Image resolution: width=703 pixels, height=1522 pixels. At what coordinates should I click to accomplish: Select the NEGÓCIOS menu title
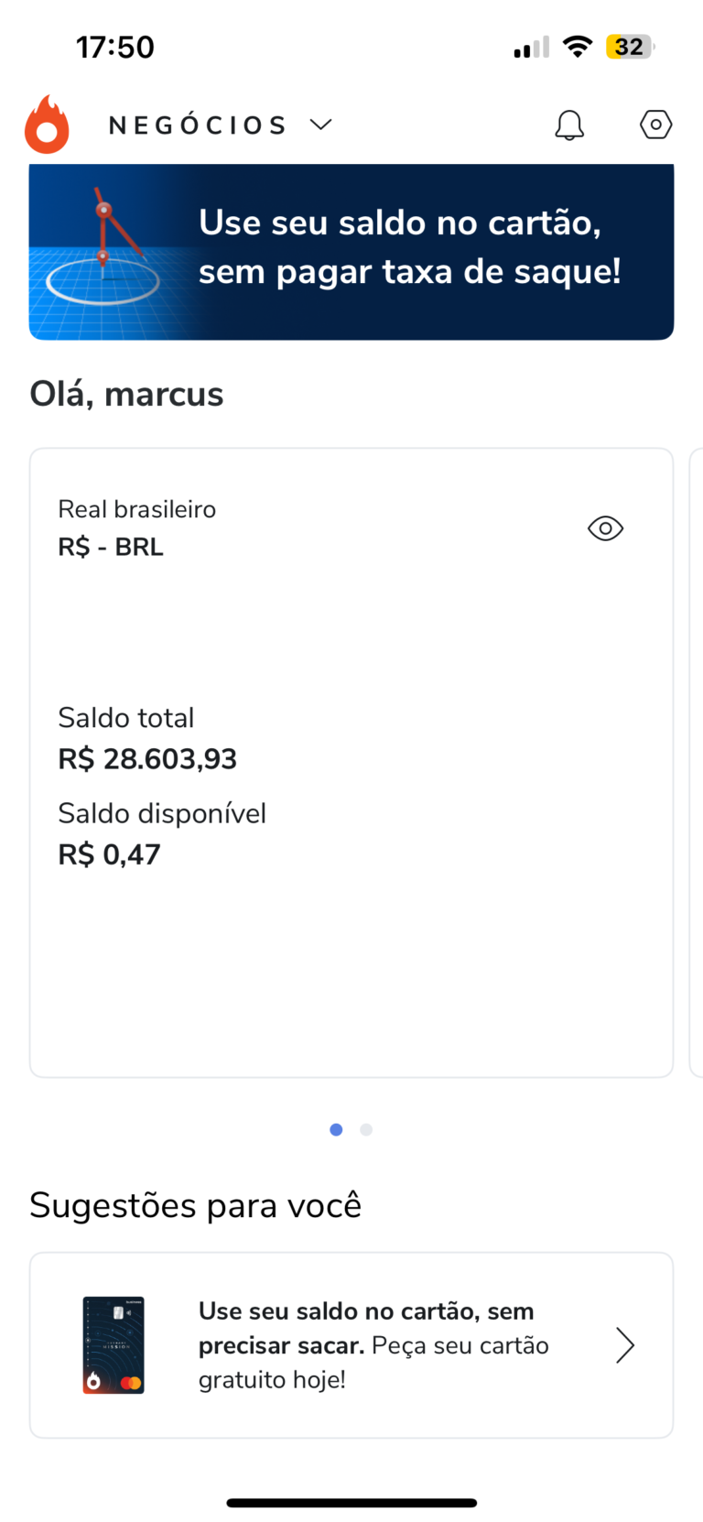click(198, 125)
